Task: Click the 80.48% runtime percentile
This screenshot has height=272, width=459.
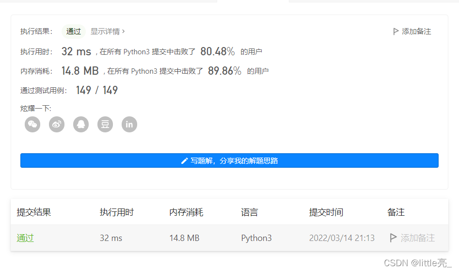Action: pyautogui.click(x=218, y=51)
